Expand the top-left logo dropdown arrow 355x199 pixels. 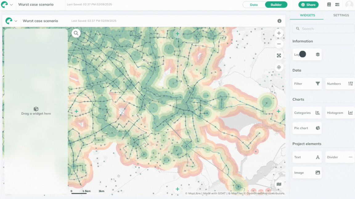pyautogui.click(x=11, y=5)
